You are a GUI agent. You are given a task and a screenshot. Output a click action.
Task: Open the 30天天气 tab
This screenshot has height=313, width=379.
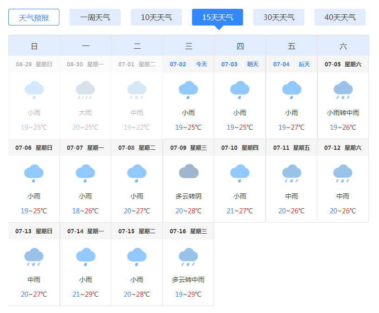click(x=278, y=17)
